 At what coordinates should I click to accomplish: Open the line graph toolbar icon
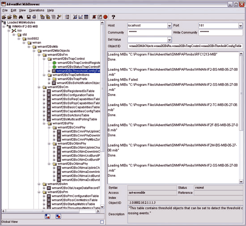tap(81, 17)
